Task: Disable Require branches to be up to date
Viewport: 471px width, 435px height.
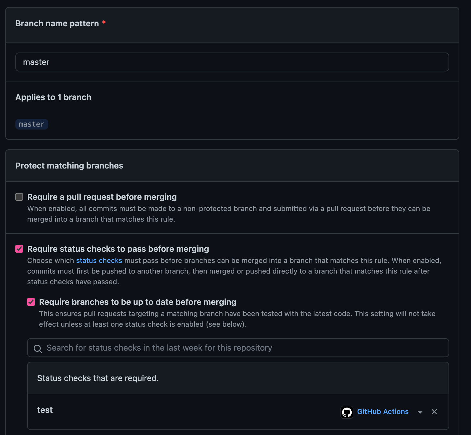Action: [31, 302]
